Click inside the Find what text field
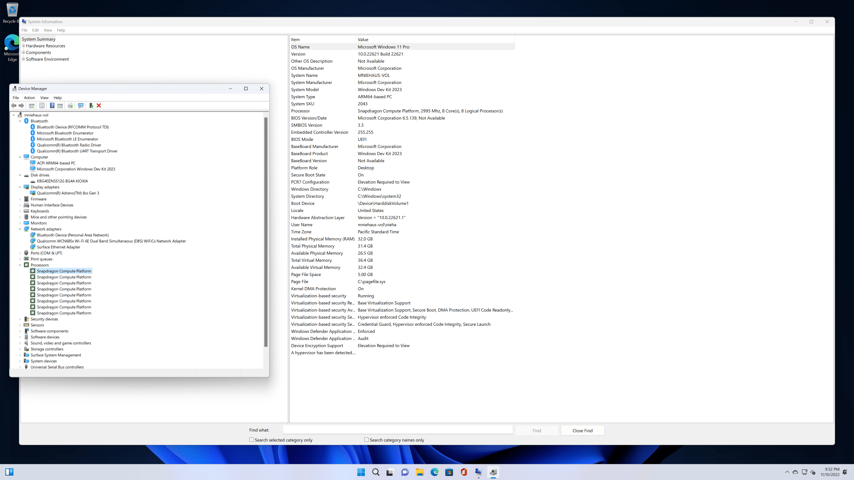The width and height of the screenshot is (854, 480). [398, 430]
